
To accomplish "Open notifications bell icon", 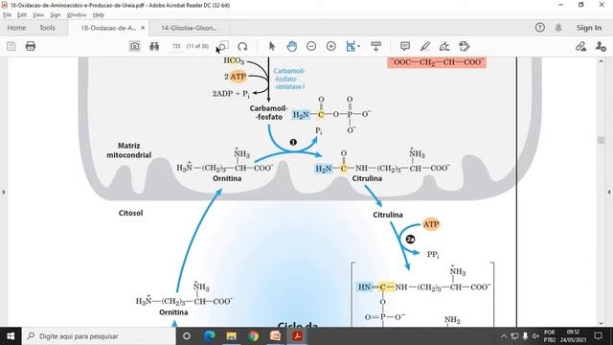I will click(558, 28).
